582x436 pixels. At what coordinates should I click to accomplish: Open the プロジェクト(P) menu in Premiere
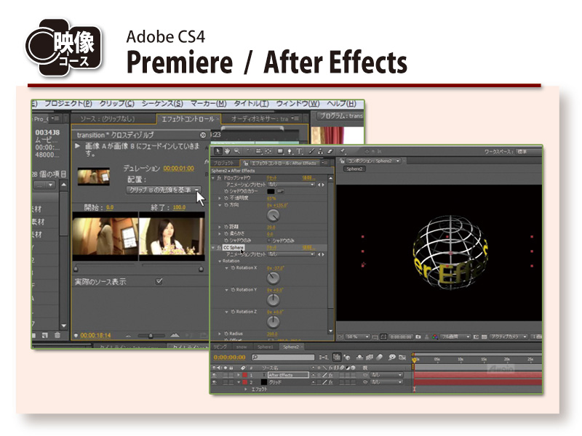point(68,103)
